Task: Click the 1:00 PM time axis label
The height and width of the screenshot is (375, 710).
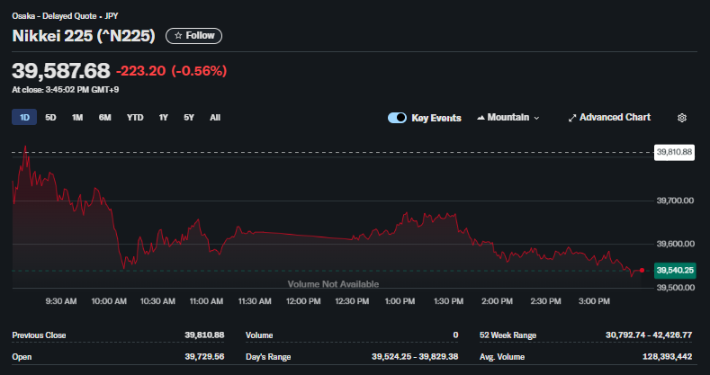Action: (400, 301)
